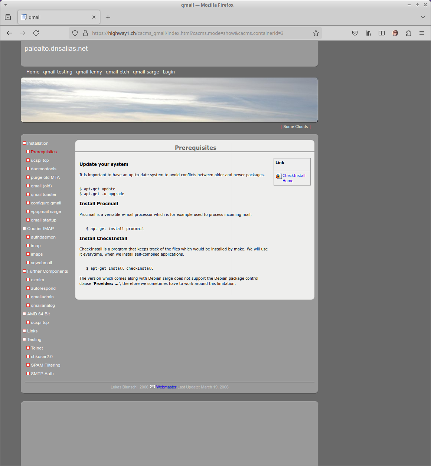The image size is (431, 466).
Task: Email the Webmaster link
Action: 166,387
